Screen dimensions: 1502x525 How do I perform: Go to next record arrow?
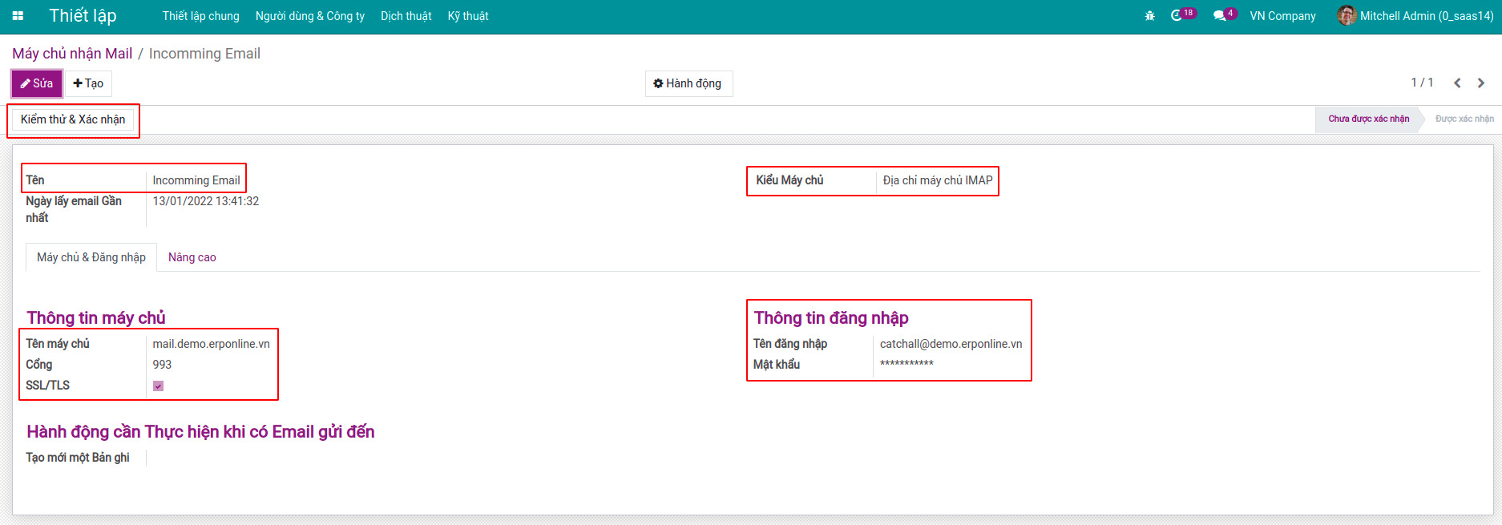(1480, 83)
